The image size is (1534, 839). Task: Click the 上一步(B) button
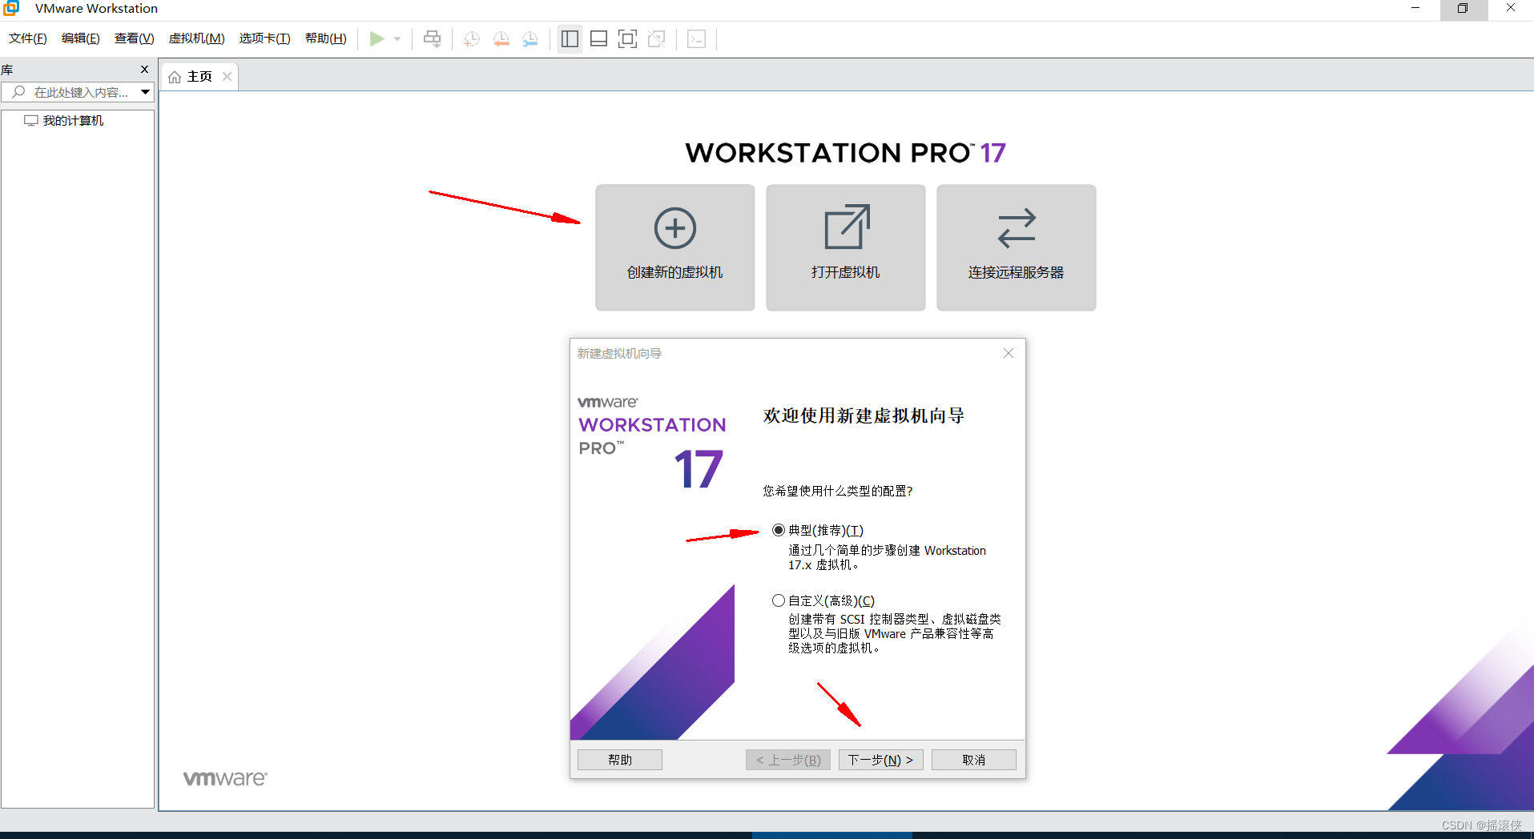tap(788, 760)
